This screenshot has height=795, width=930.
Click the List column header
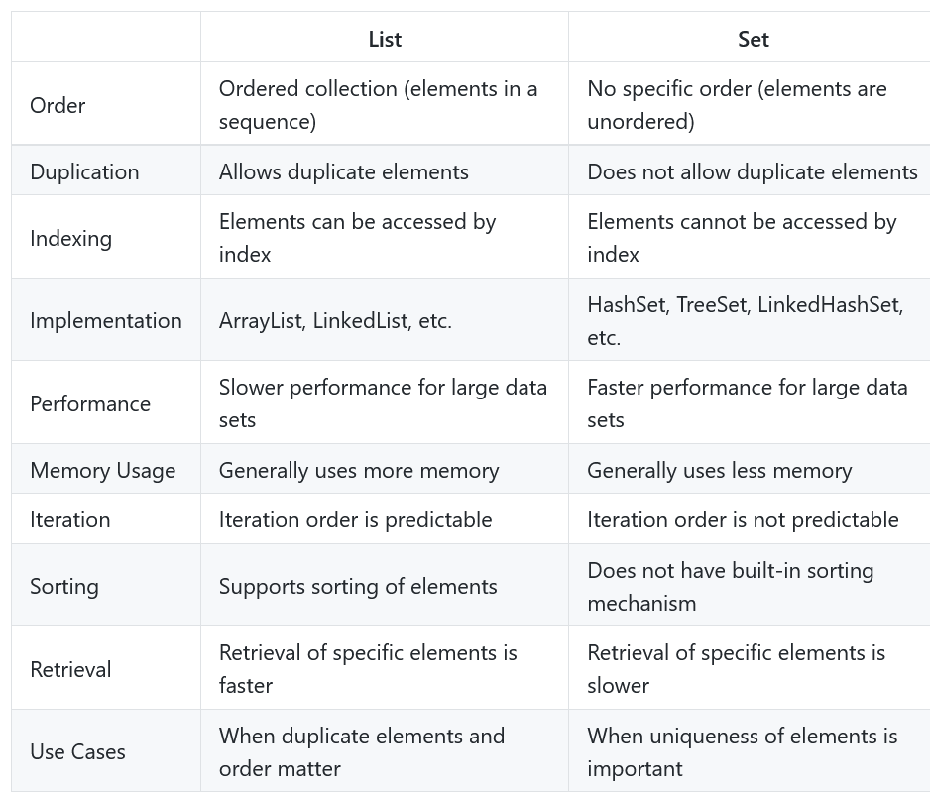pyautogui.click(x=385, y=39)
